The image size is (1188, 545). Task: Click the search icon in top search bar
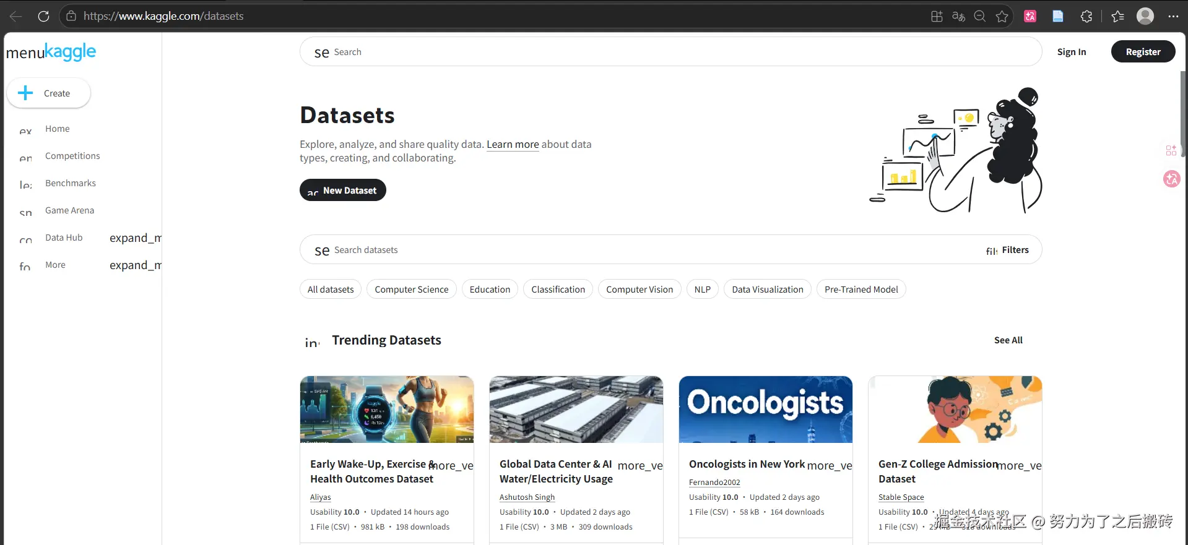[321, 53]
